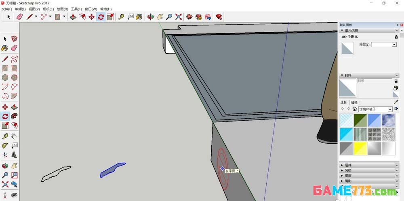This screenshot has width=404, height=201.
Task: Switch to the 选择 tab in Materials
Action: (x=344, y=103)
